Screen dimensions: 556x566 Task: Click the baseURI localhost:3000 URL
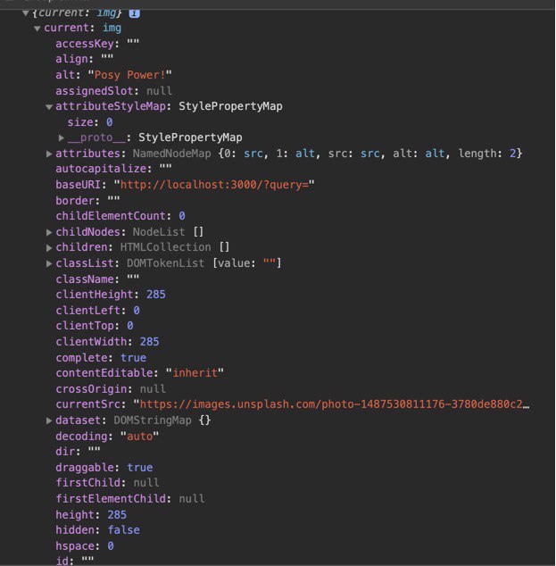[214, 185]
